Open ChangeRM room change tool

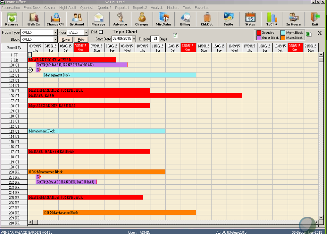click(55, 19)
